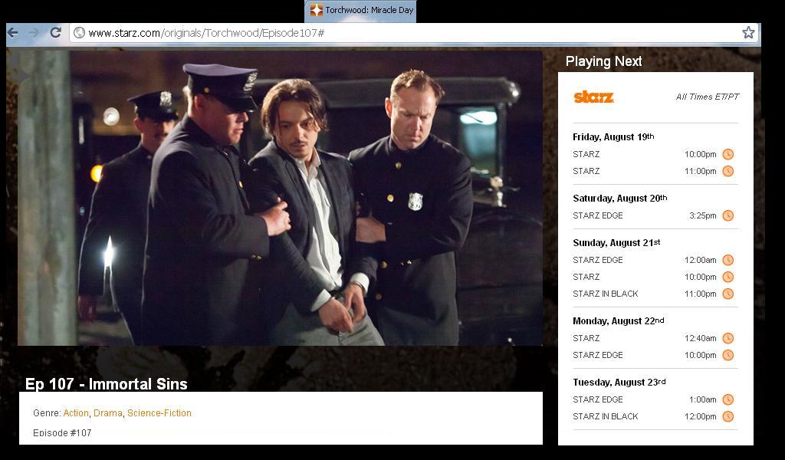Click the browser forward arrow button

[x=34, y=32]
